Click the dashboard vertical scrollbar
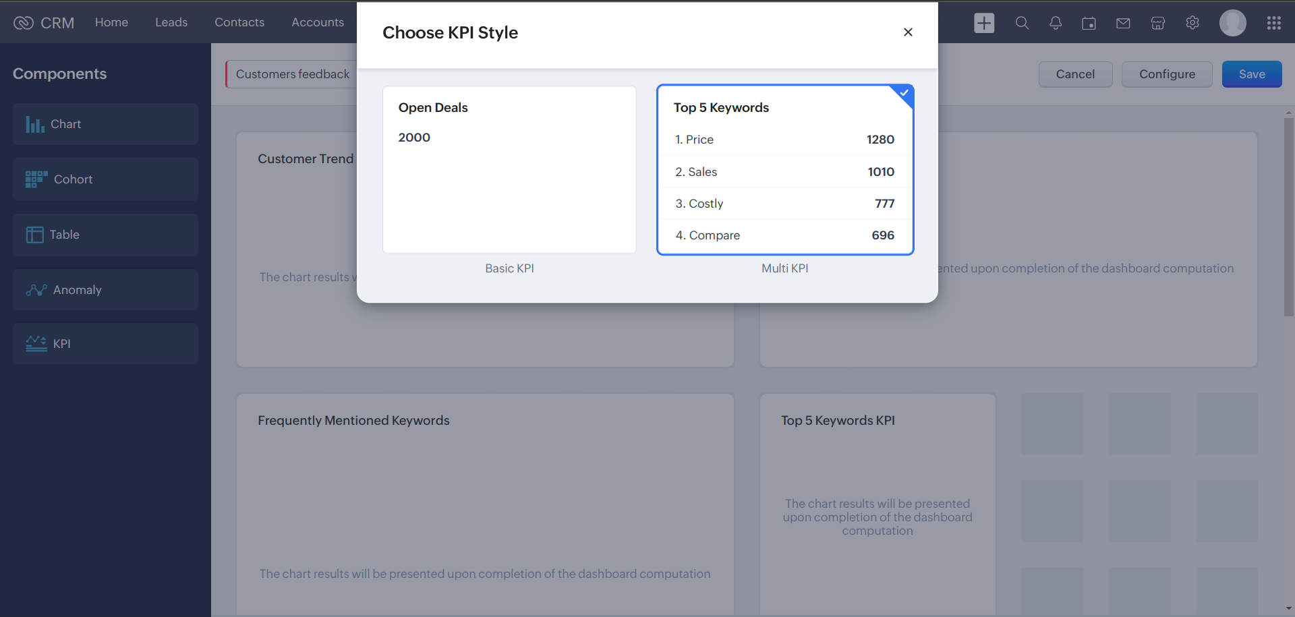This screenshot has width=1295, height=617. point(1288,216)
